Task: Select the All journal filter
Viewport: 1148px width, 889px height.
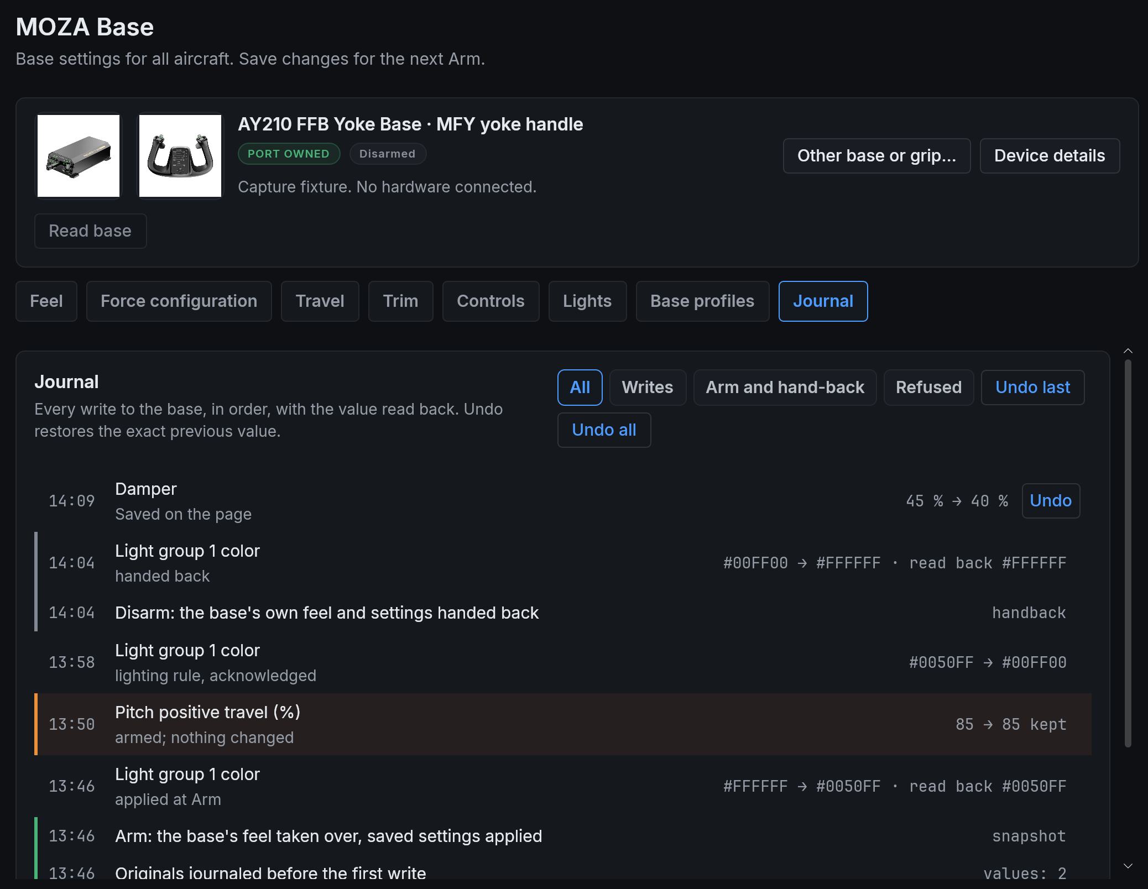Action: click(x=580, y=388)
